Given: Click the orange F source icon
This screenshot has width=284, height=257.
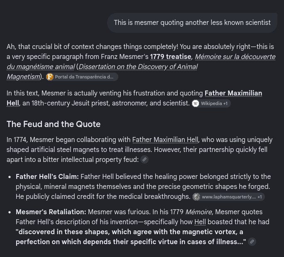Looking at the screenshot, I should pos(50,77).
